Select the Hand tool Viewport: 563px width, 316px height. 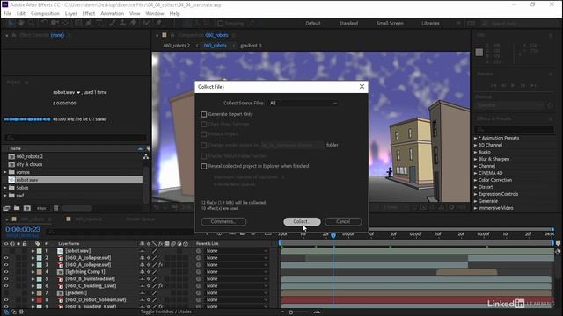click(x=21, y=24)
